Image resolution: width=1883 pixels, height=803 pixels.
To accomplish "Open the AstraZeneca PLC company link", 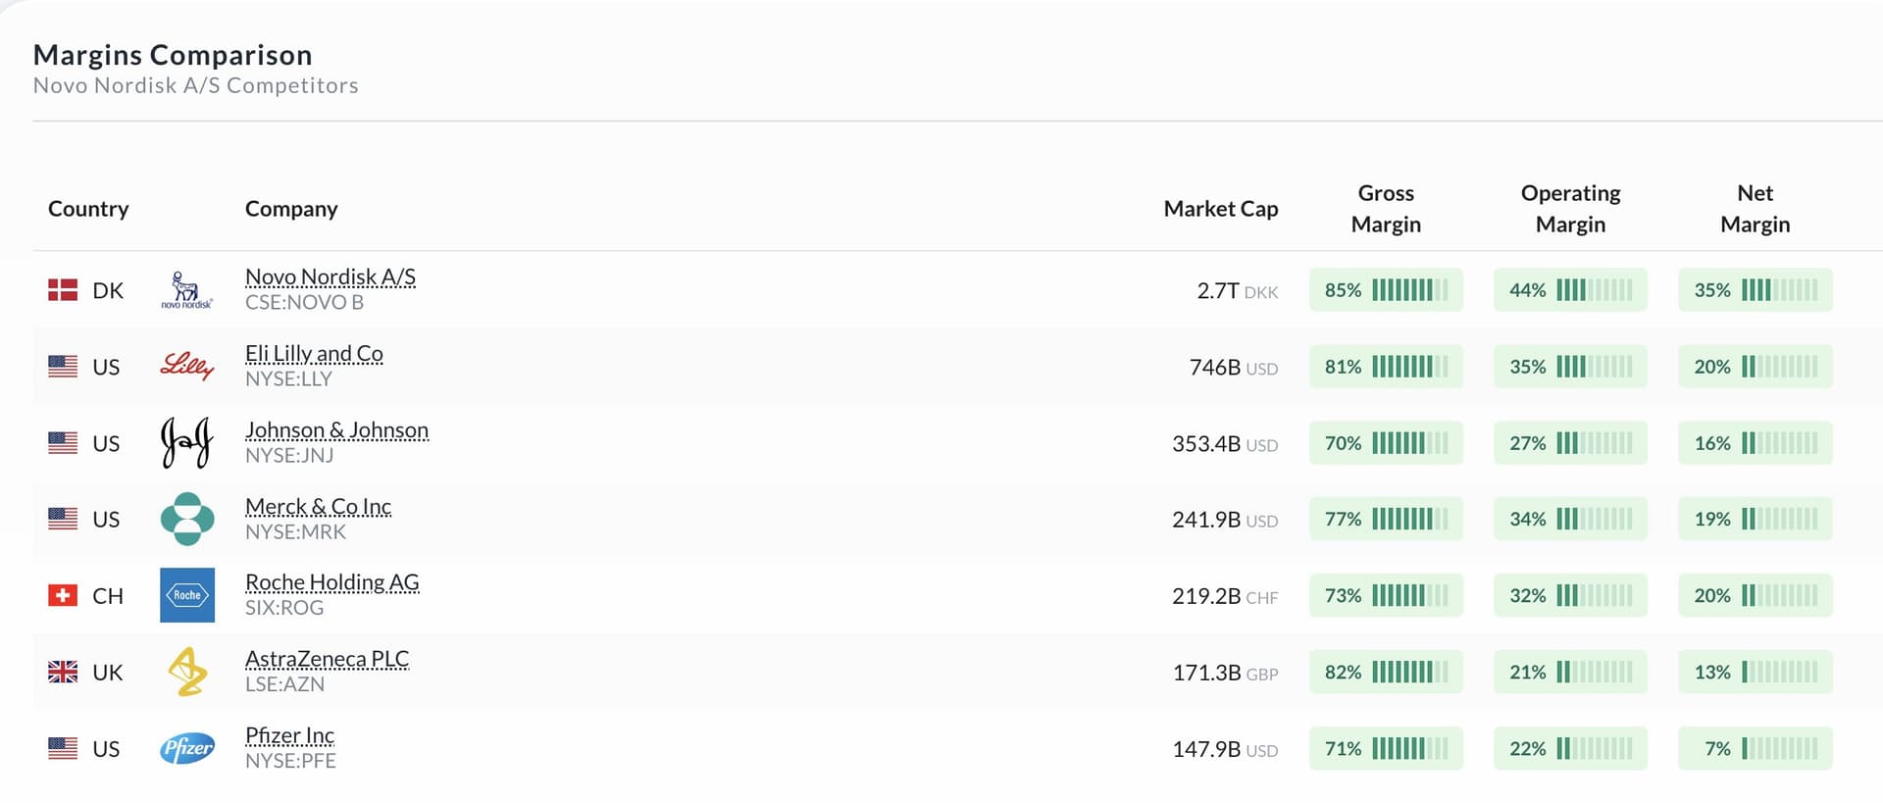I will [x=327, y=659].
